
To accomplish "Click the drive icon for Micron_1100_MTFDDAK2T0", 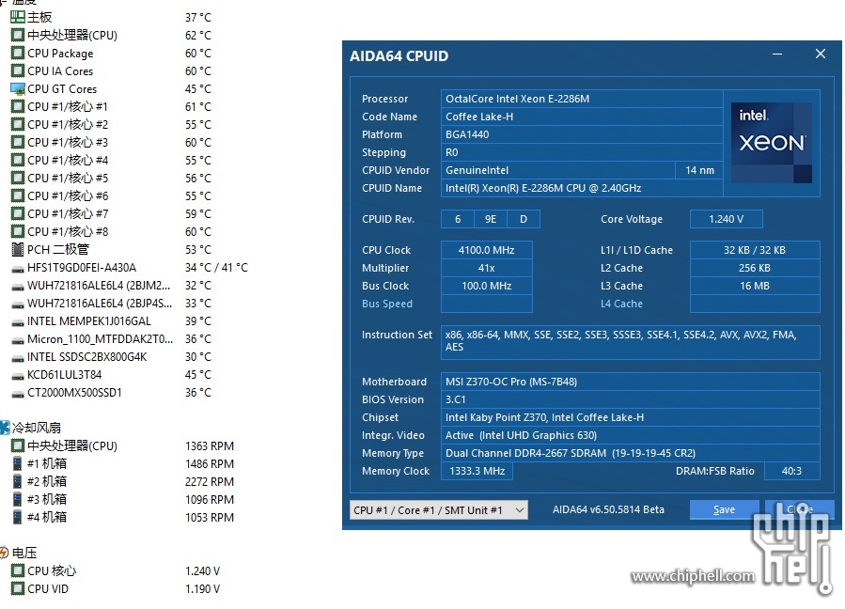I will coord(18,340).
